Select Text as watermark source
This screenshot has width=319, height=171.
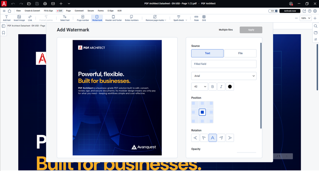pos(207,53)
